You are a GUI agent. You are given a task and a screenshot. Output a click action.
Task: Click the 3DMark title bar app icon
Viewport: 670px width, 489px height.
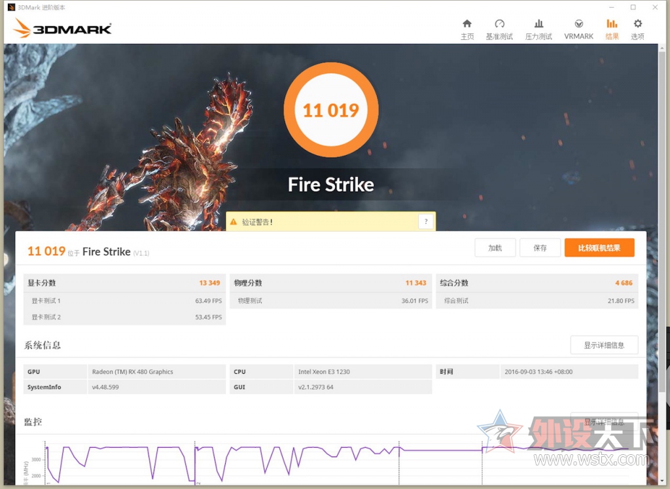coord(11,7)
